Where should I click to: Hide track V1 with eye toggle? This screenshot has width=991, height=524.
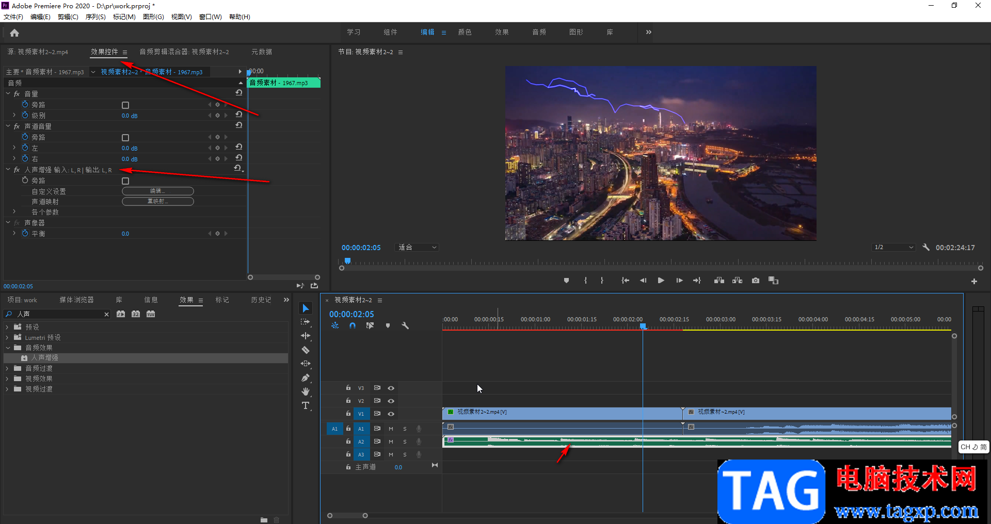point(391,414)
